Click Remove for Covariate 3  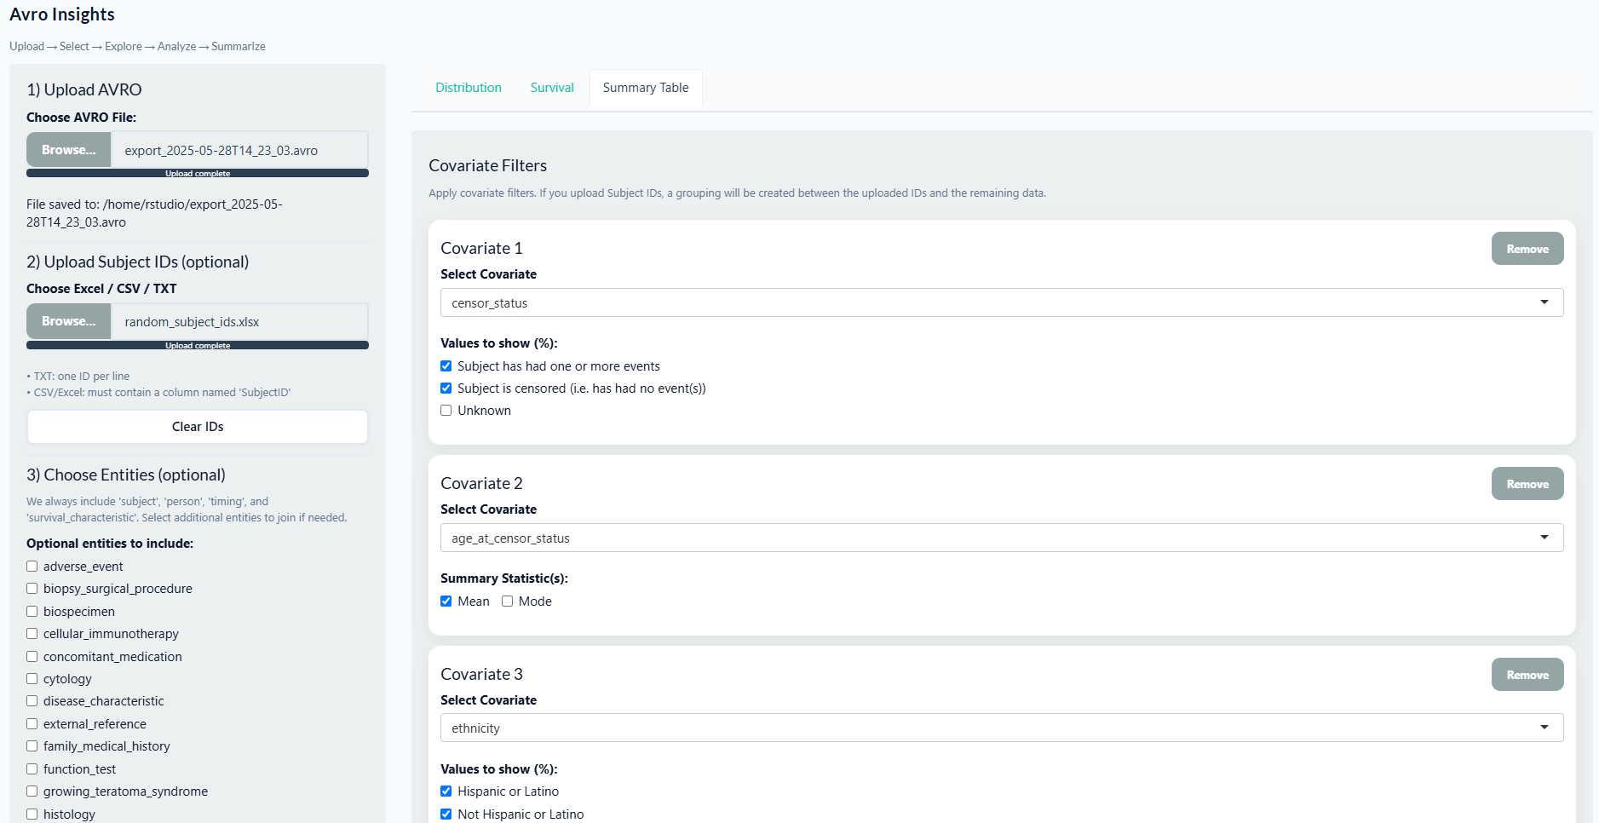coord(1527,675)
